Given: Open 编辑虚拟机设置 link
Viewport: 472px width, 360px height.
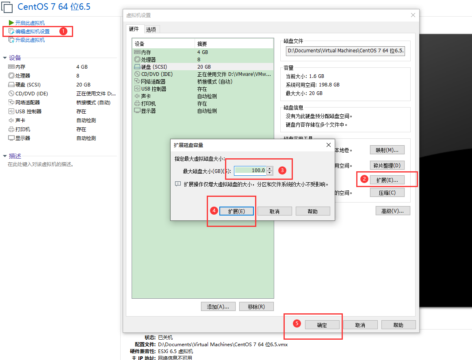Looking at the screenshot, I should pos(32,31).
